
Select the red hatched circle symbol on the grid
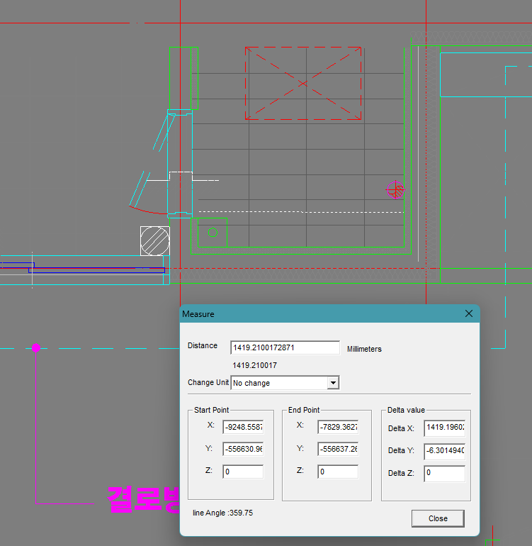click(x=396, y=190)
